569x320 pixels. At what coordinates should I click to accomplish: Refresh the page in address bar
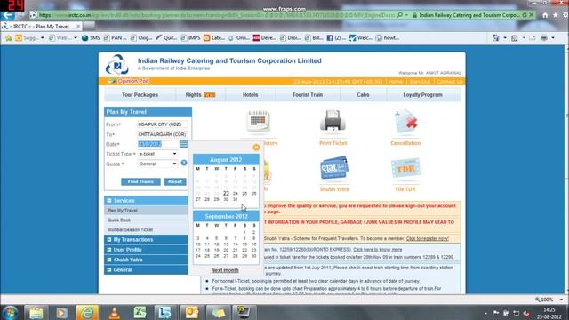click(525, 15)
